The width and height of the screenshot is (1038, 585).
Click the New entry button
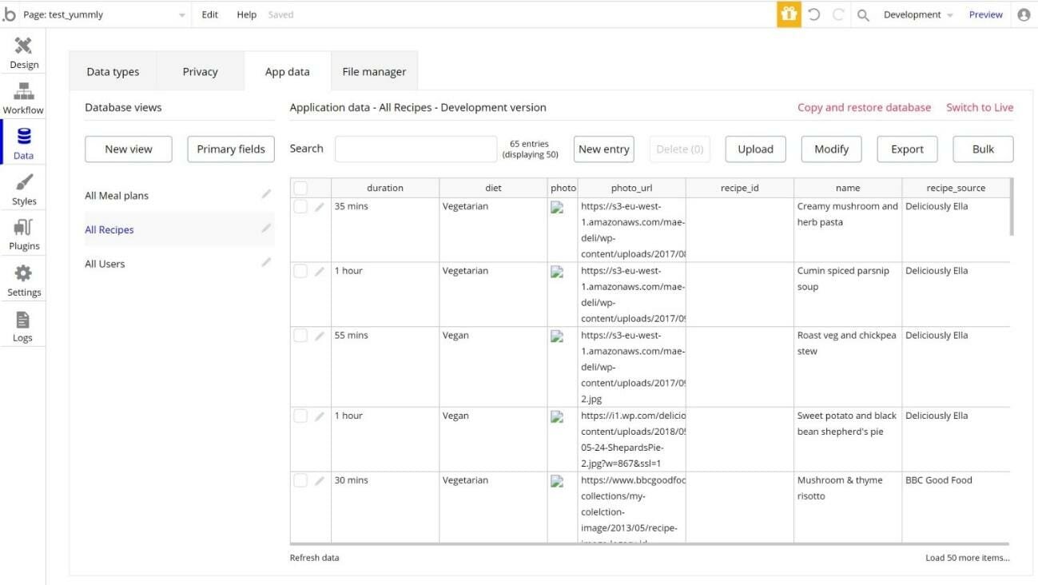[603, 149]
